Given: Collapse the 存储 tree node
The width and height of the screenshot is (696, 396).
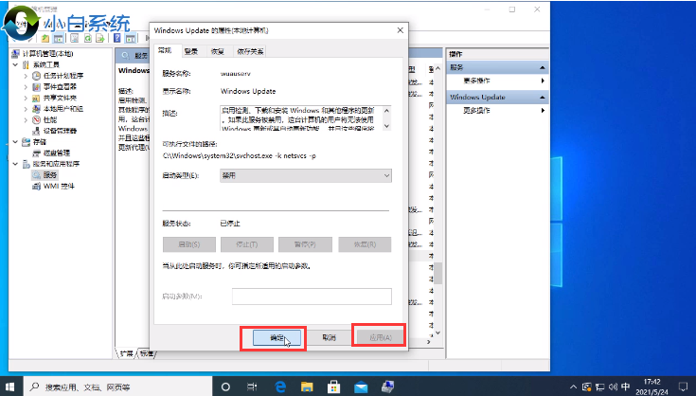Looking at the screenshot, I should 15,142.
